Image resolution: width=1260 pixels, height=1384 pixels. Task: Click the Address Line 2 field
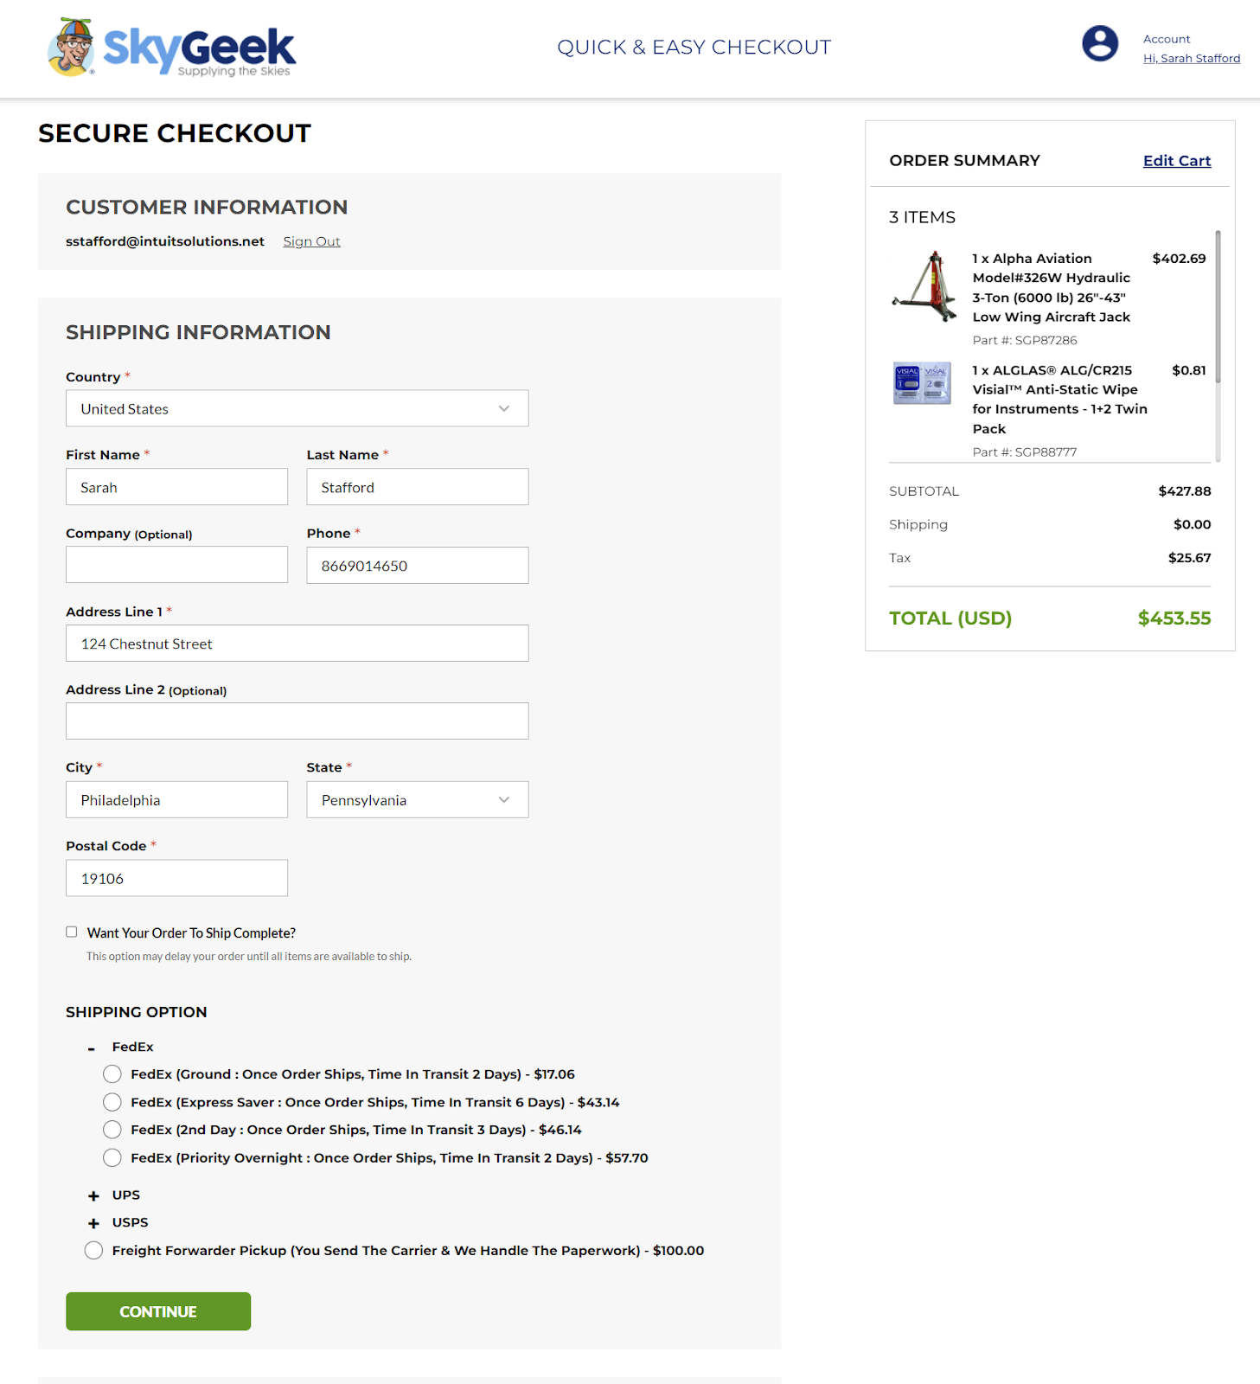click(x=297, y=721)
